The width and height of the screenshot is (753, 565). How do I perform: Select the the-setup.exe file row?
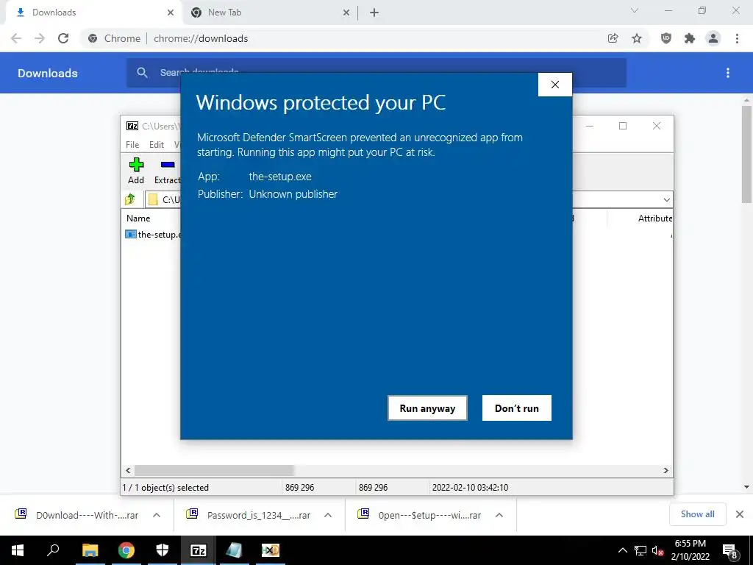[x=153, y=235]
